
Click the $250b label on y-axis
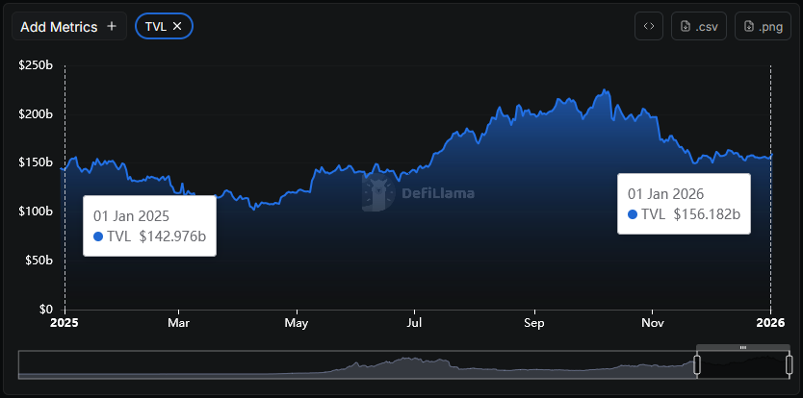(36, 65)
